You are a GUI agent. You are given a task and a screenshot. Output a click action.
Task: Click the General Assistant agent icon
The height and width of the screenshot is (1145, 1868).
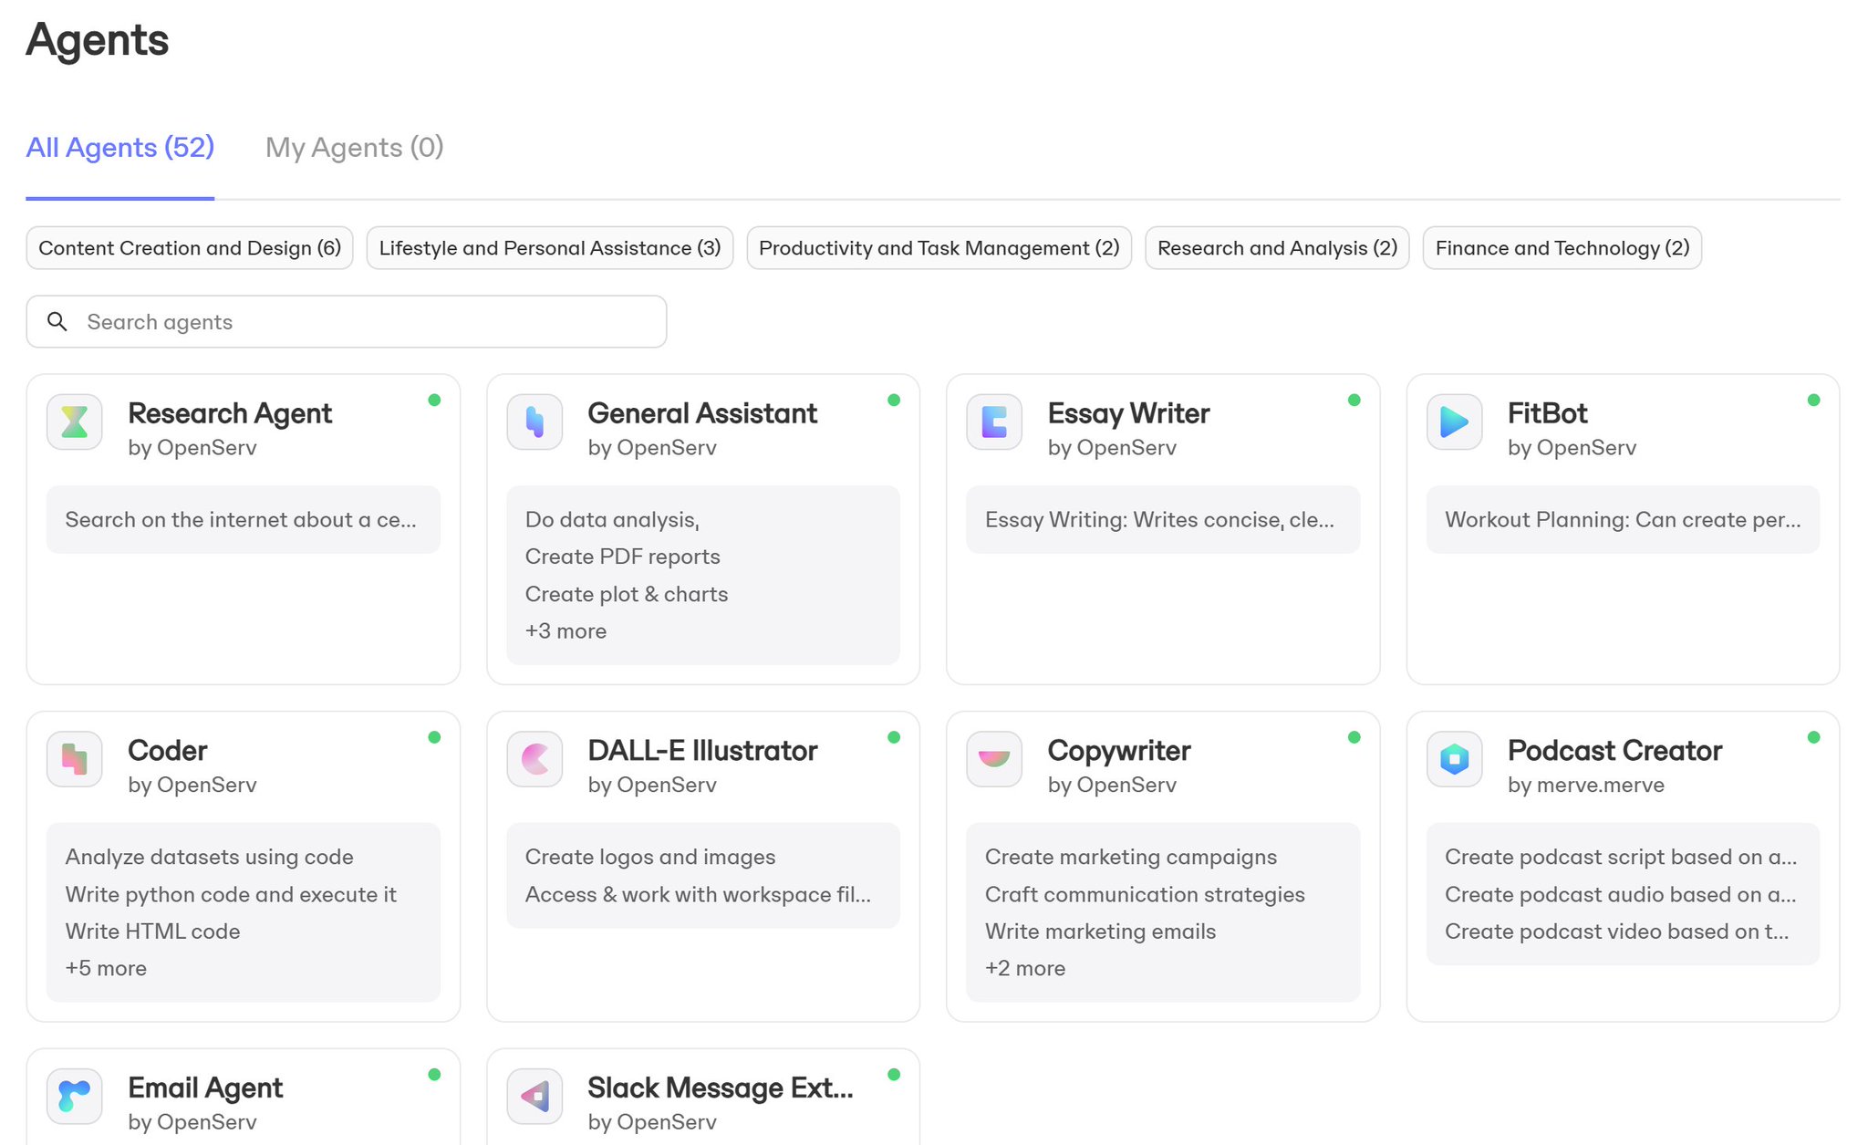[x=534, y=422]
